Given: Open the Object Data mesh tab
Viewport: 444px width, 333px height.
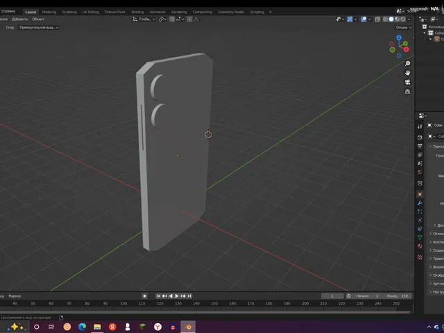Looking at the screenshot, I should pyautogui.click(x=420, y=237).
